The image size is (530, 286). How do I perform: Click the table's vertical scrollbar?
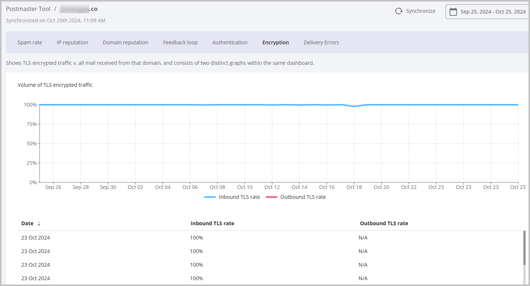point(524,248)
